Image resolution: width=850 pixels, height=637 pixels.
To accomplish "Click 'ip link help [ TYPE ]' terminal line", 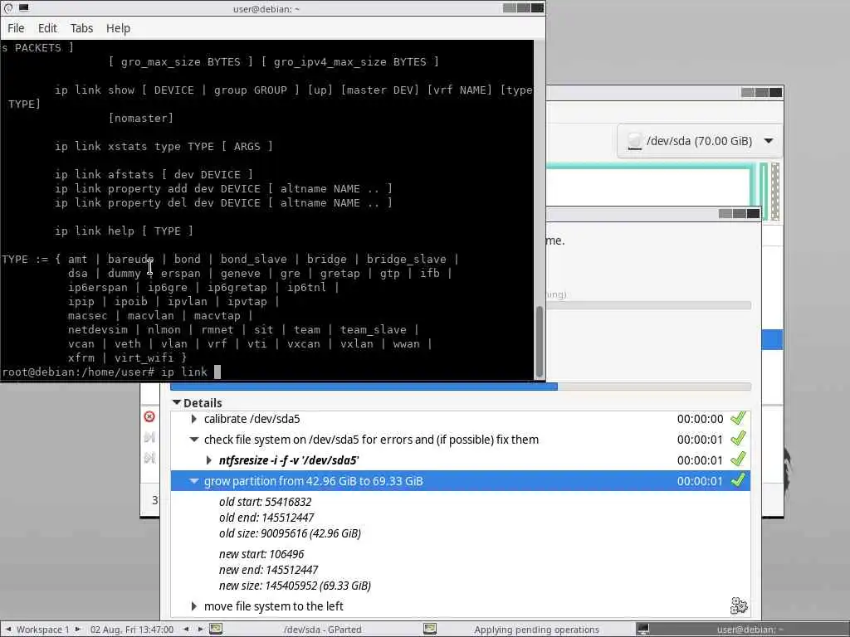I will pos(124,231).
